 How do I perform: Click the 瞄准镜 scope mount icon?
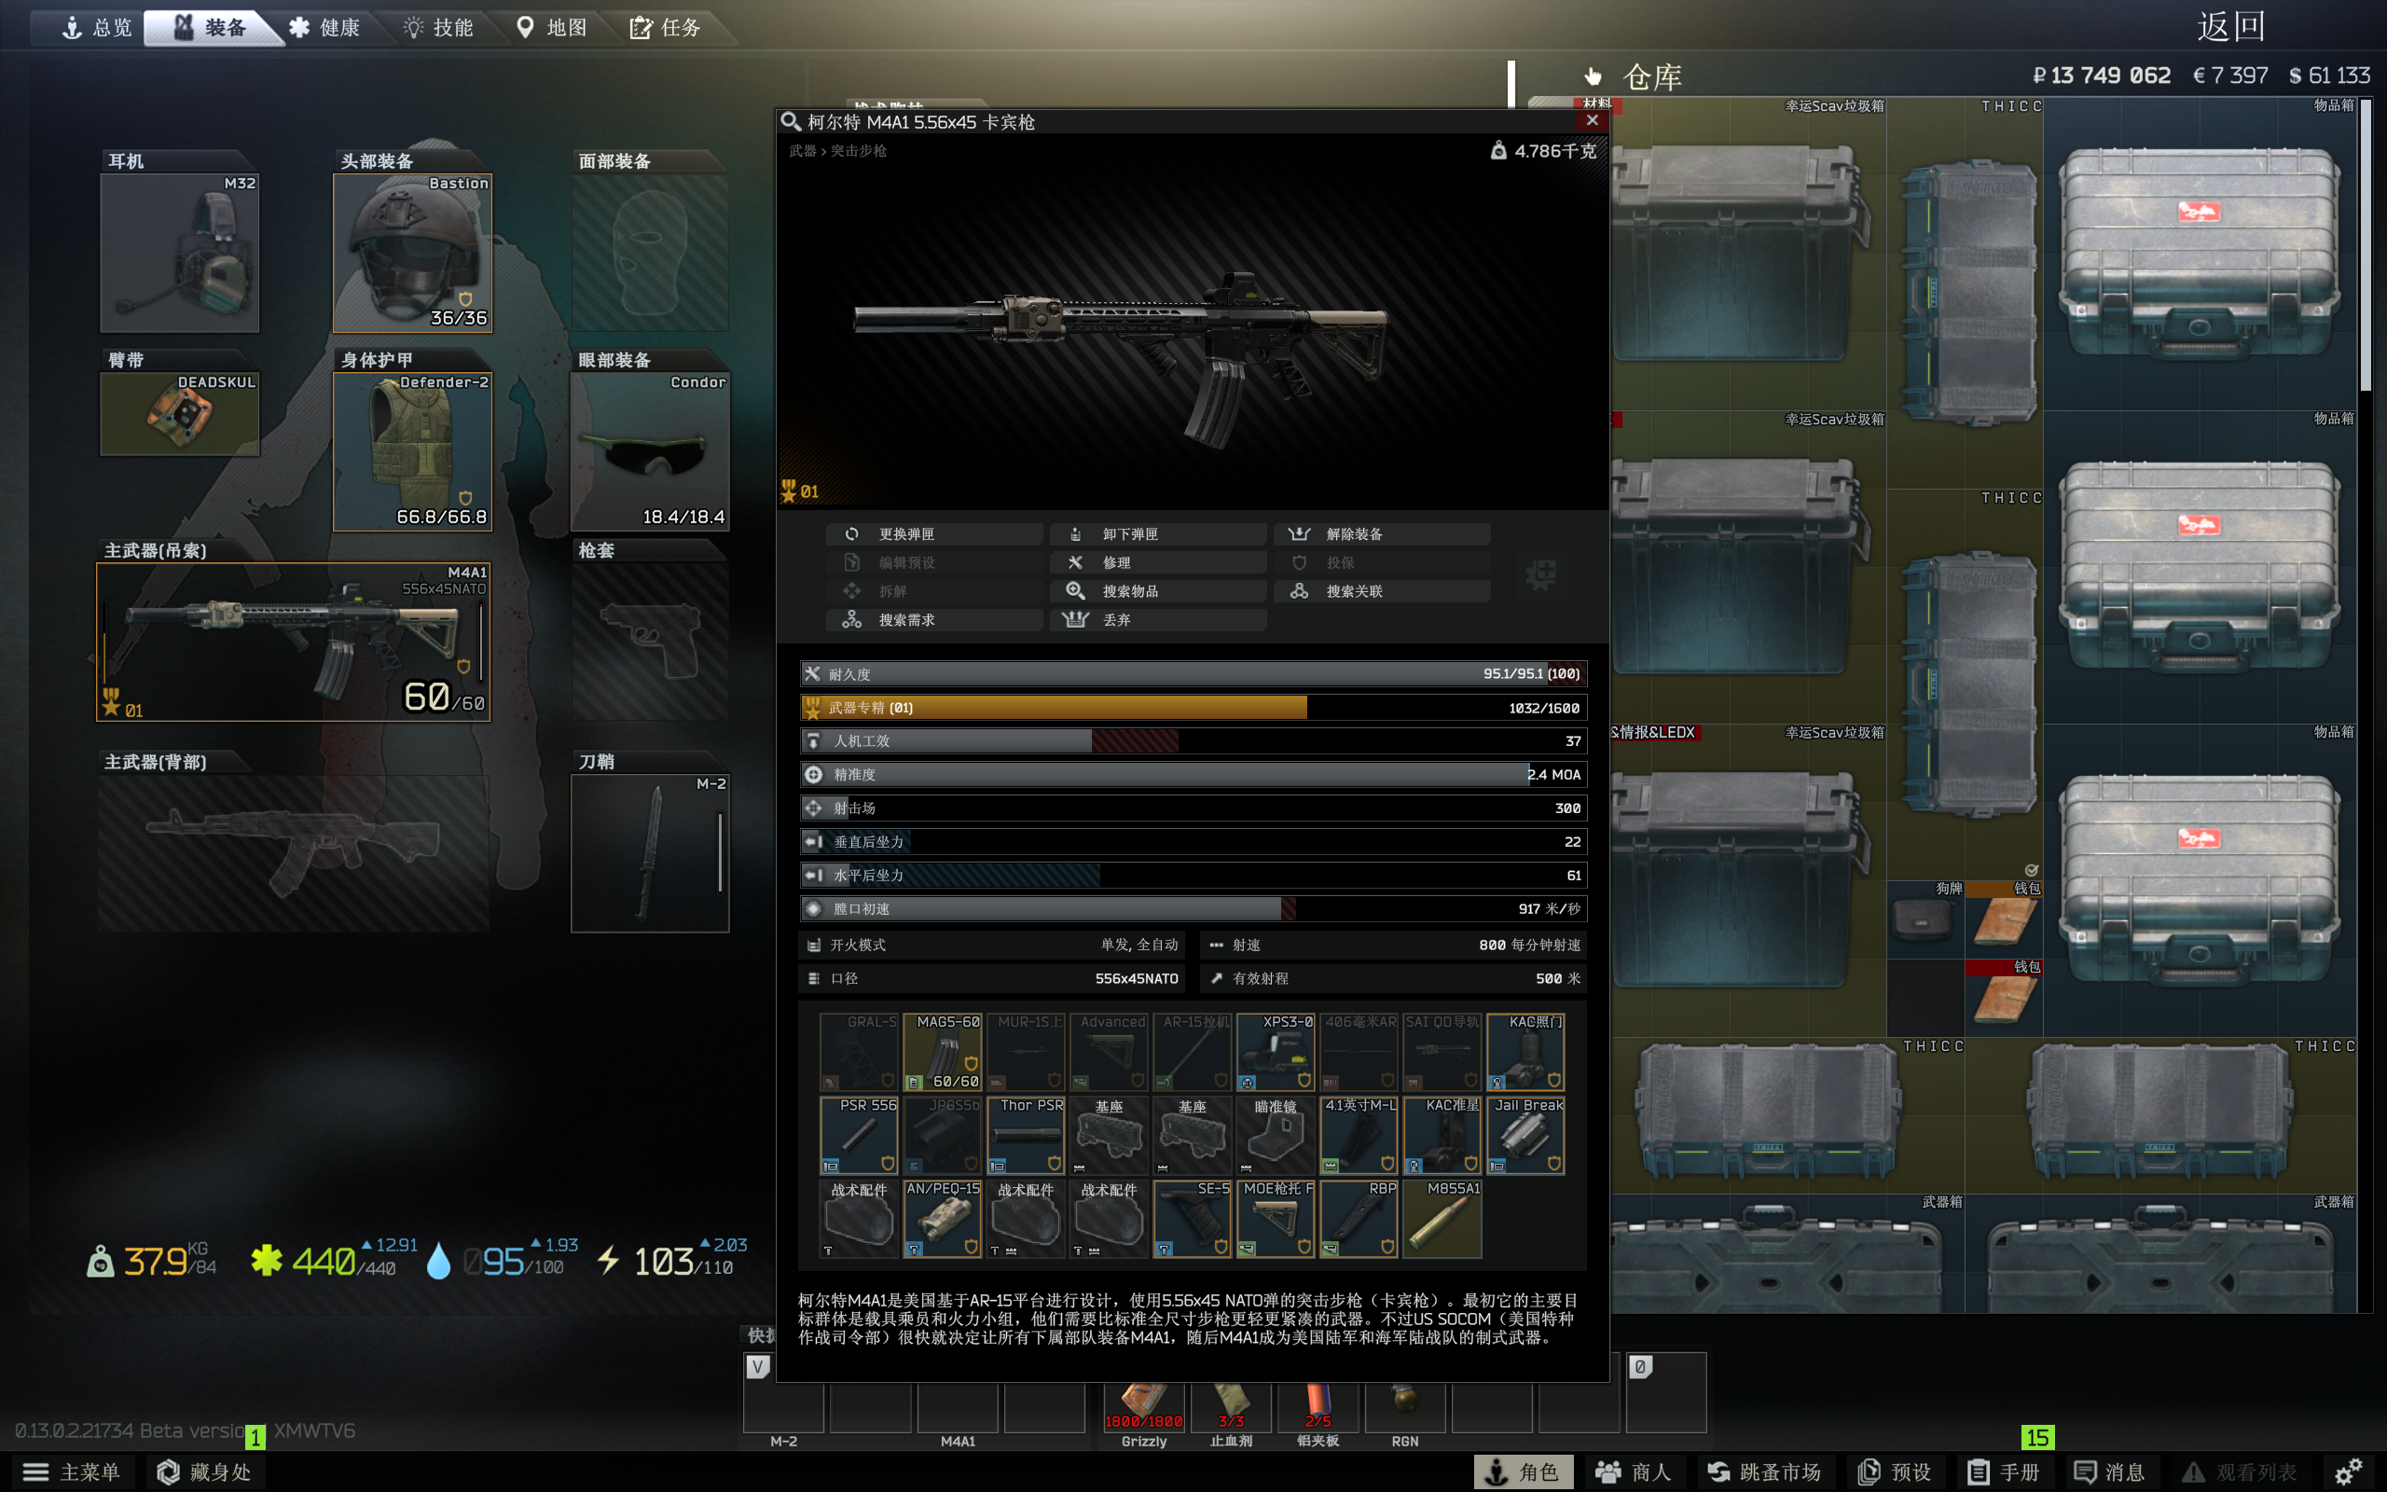pos(1276,1136)
